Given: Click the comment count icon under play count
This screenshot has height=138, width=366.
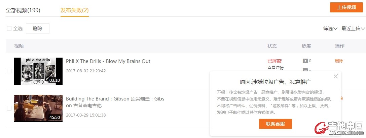Looking at the screenshot, I should [x=305, y=70].
